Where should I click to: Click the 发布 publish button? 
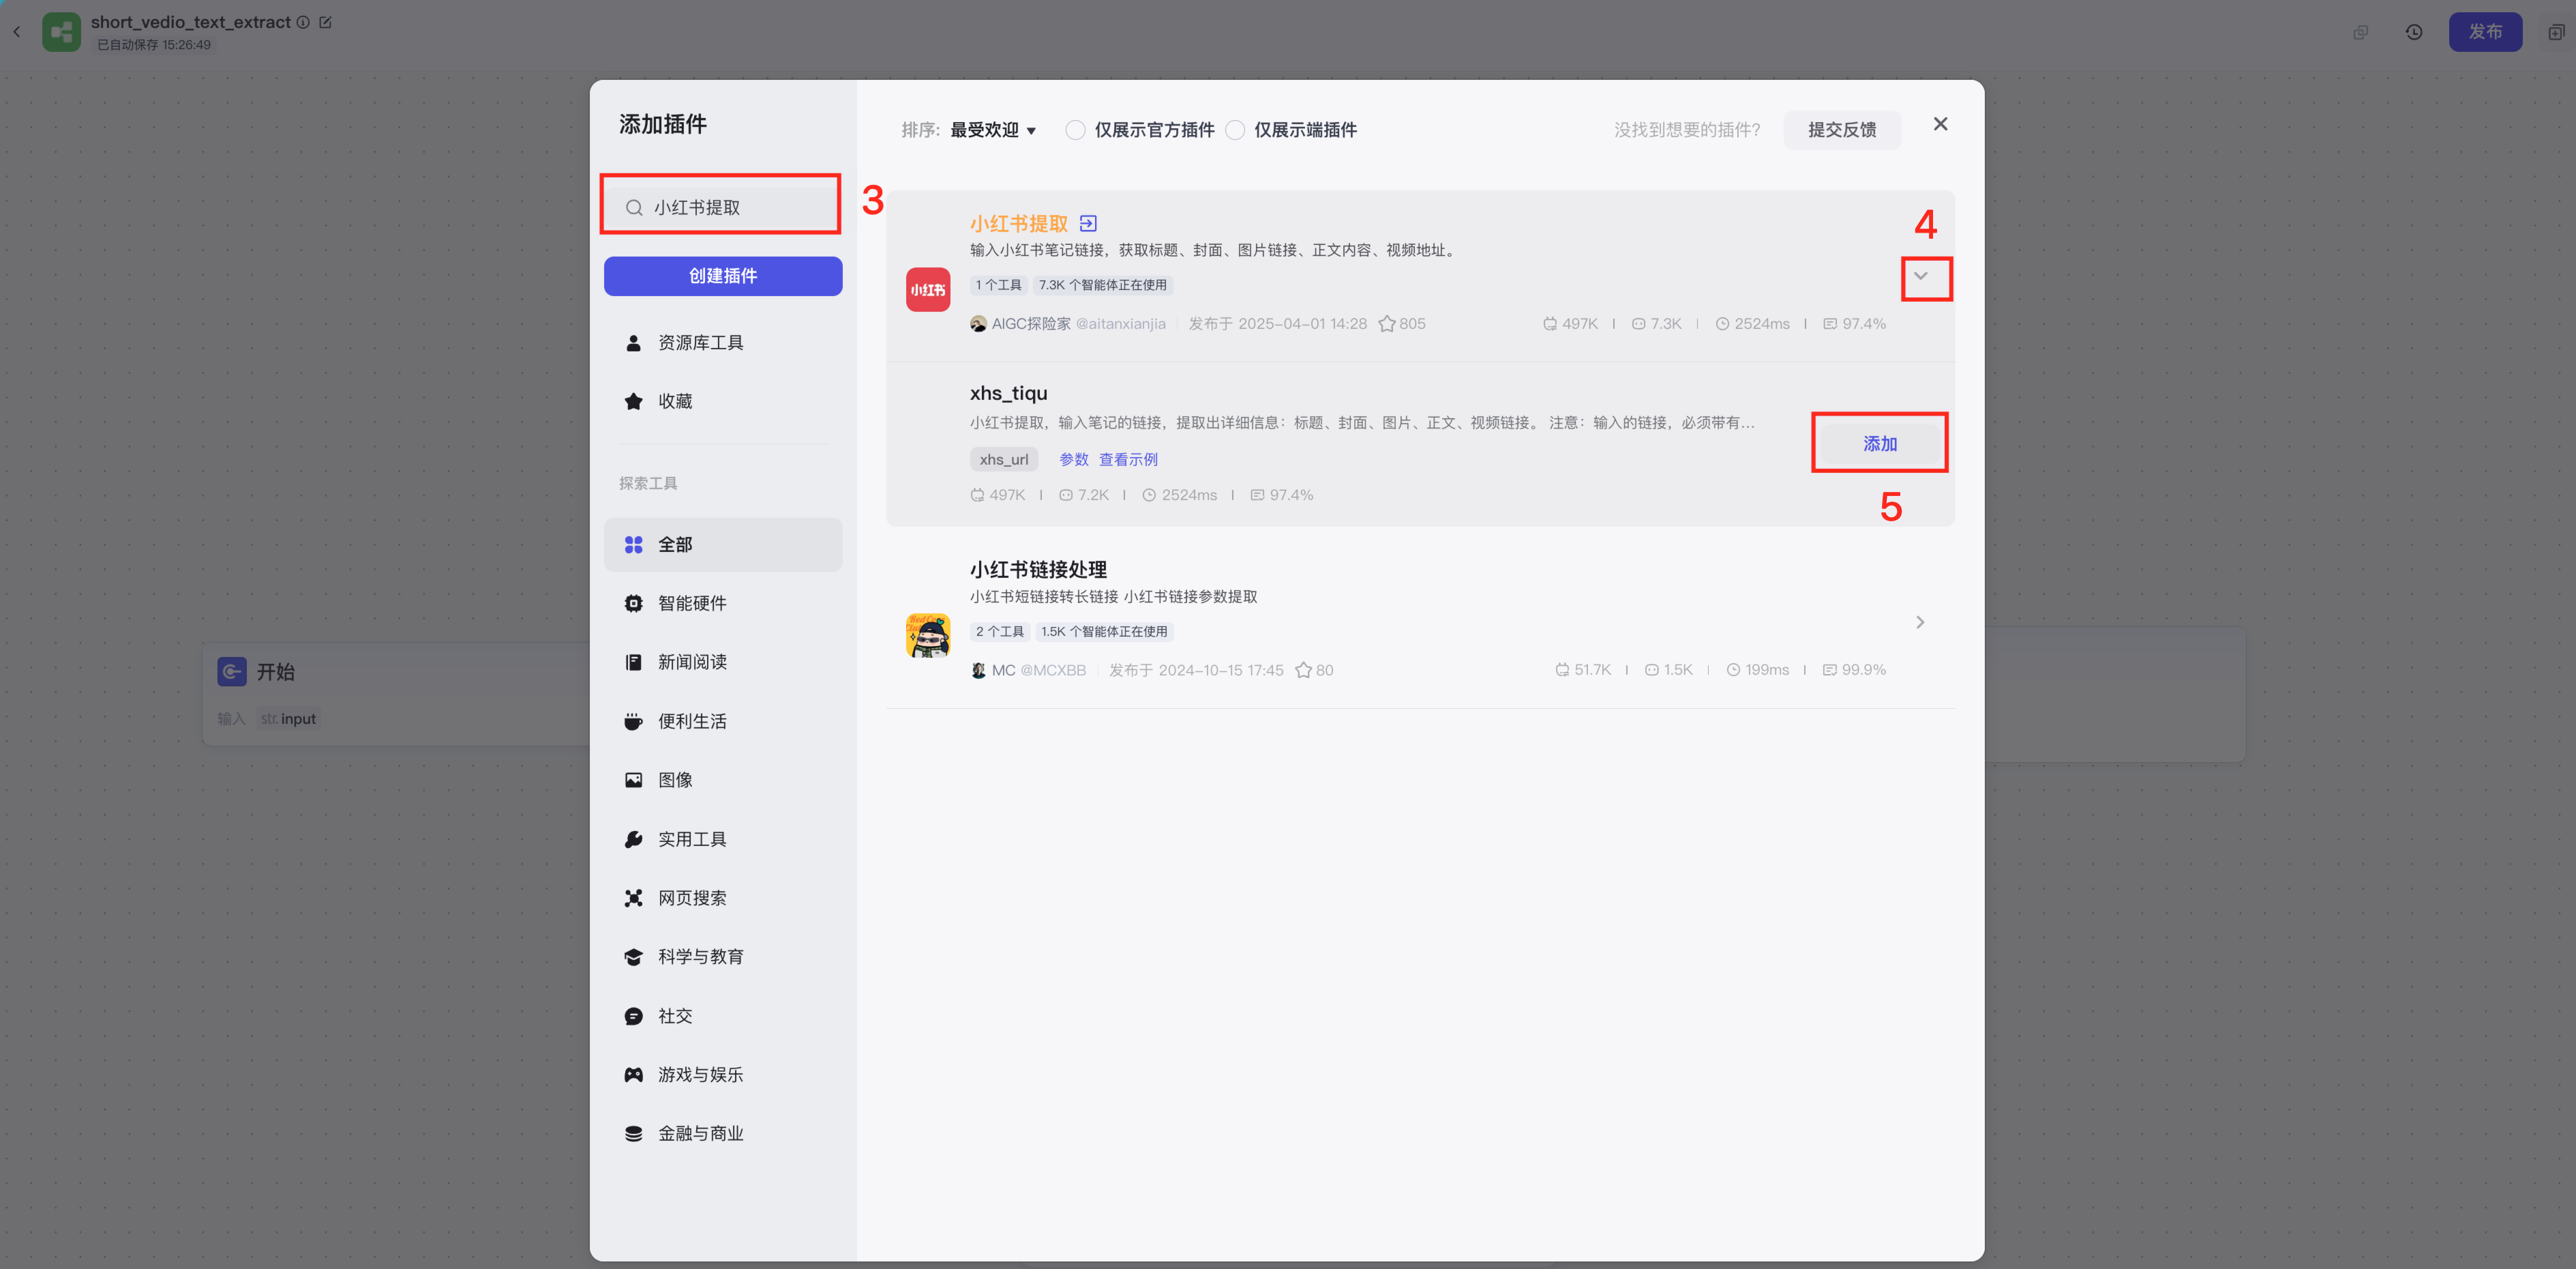click(2485, 32)
